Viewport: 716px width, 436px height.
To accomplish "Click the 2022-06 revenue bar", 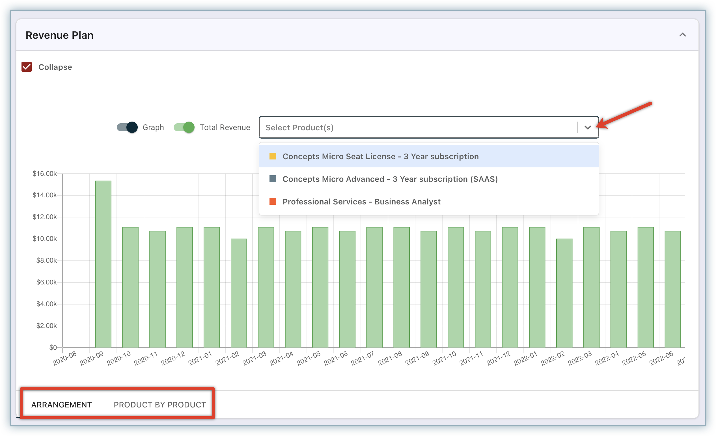I will [x=672, y=289].
